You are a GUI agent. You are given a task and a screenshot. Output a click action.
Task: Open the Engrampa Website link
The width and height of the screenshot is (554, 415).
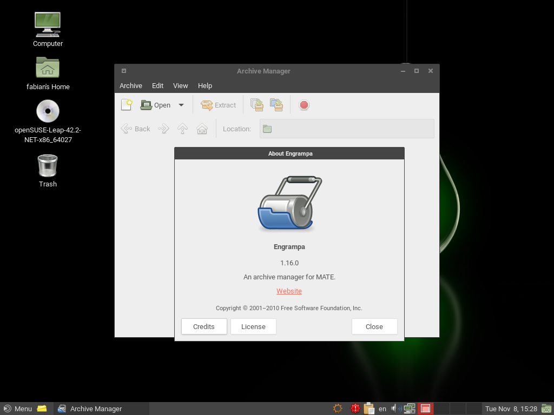click(289, 291)
